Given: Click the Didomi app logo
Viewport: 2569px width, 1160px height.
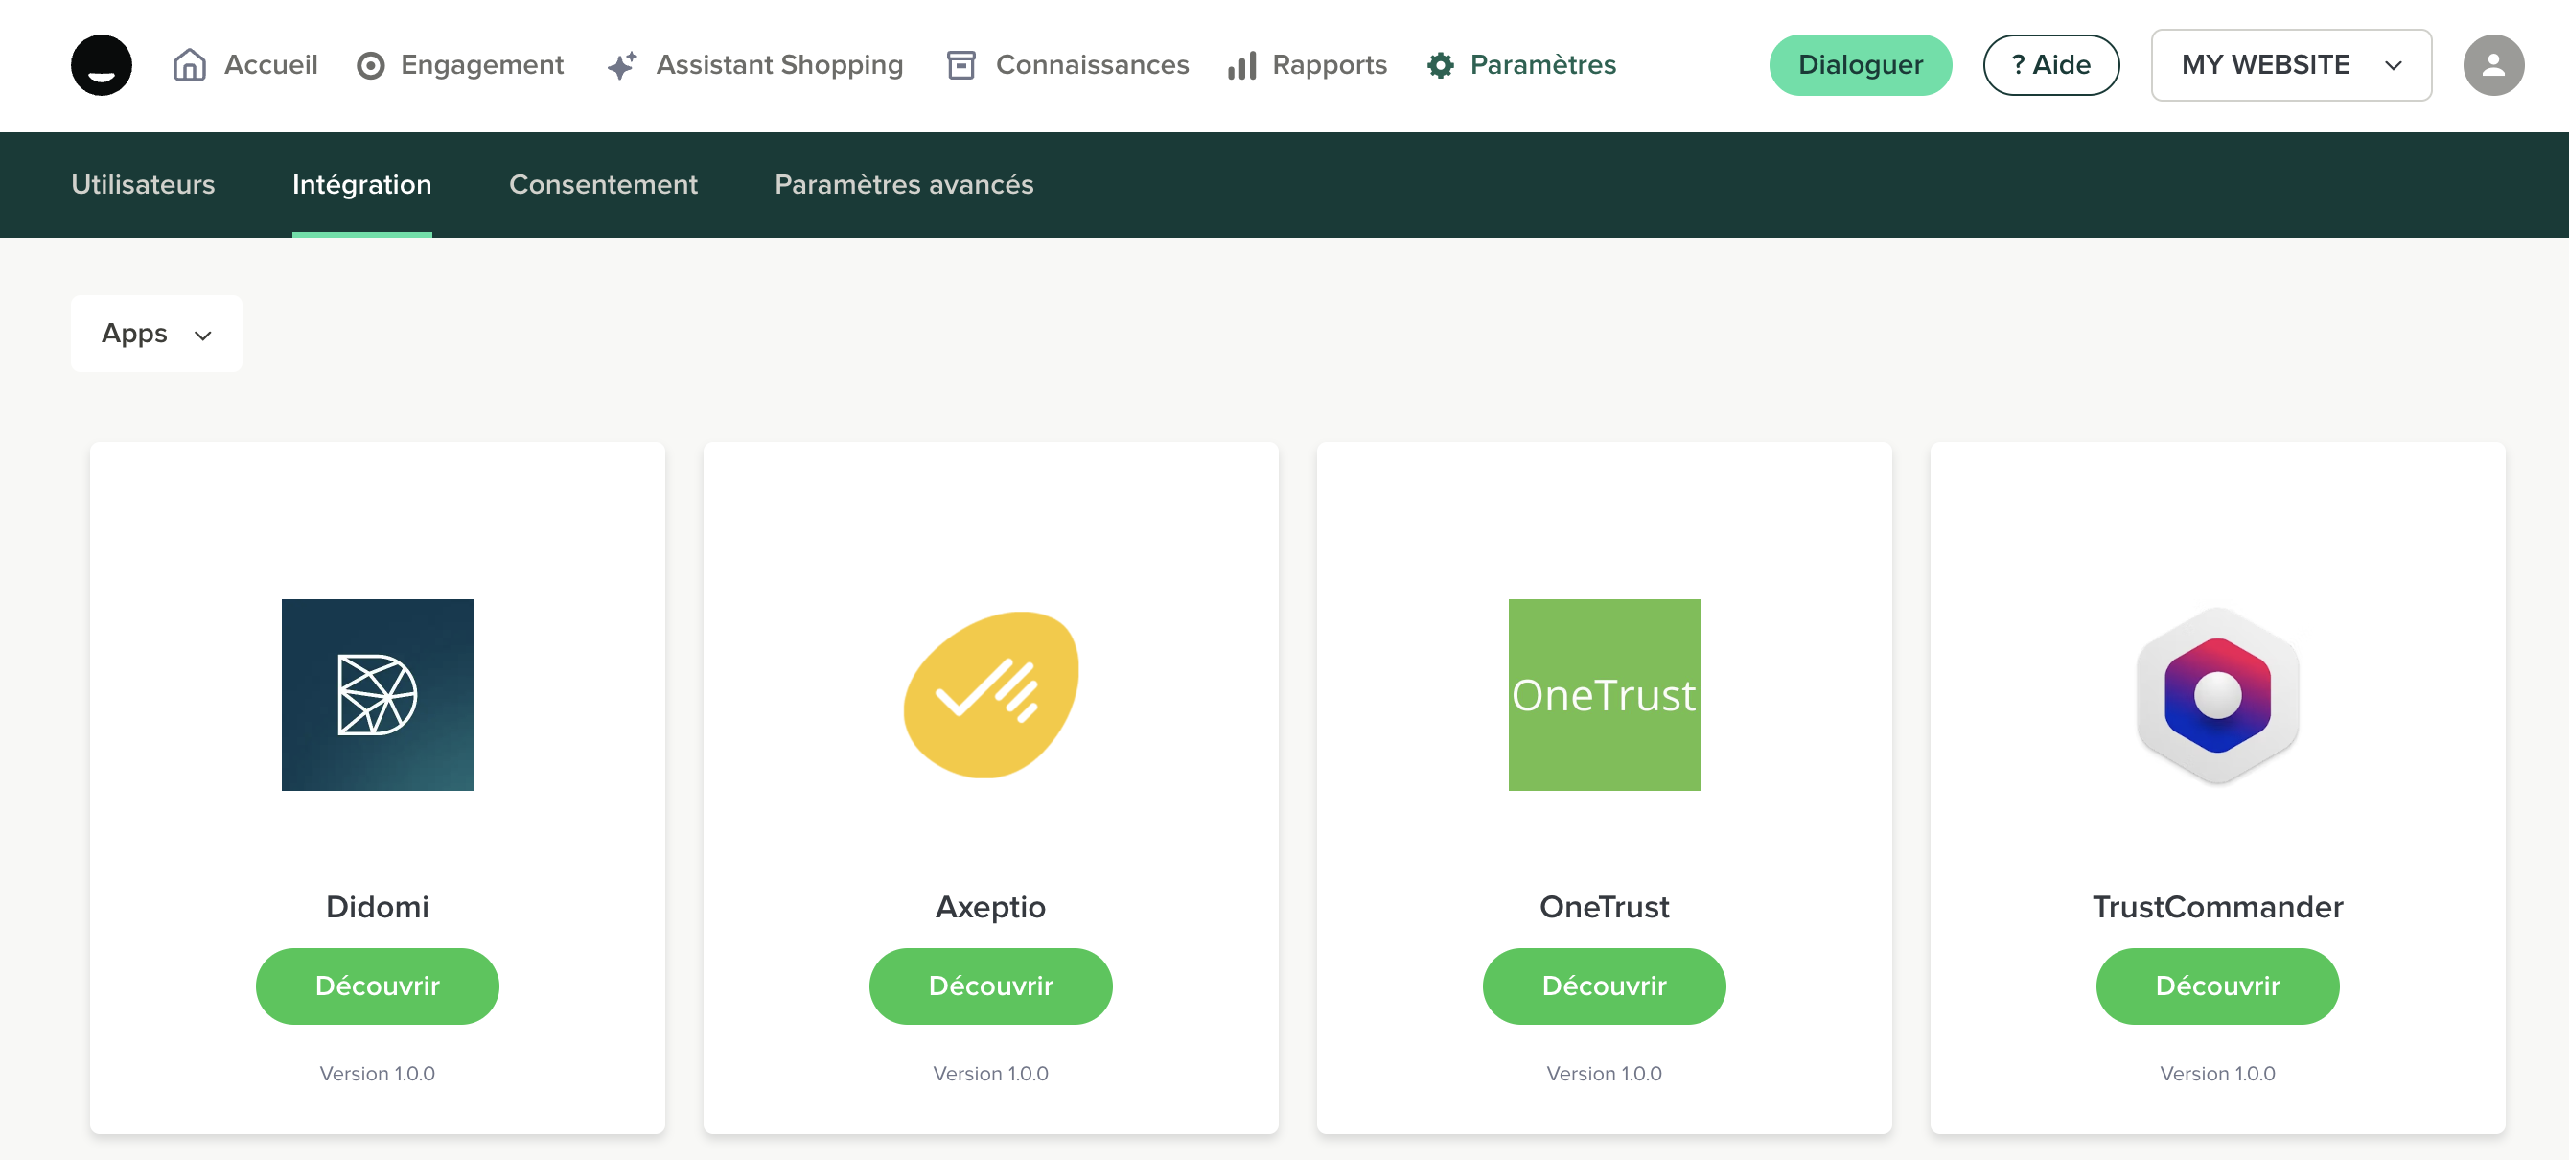Looking at the screenshot, I should point(377,694).
